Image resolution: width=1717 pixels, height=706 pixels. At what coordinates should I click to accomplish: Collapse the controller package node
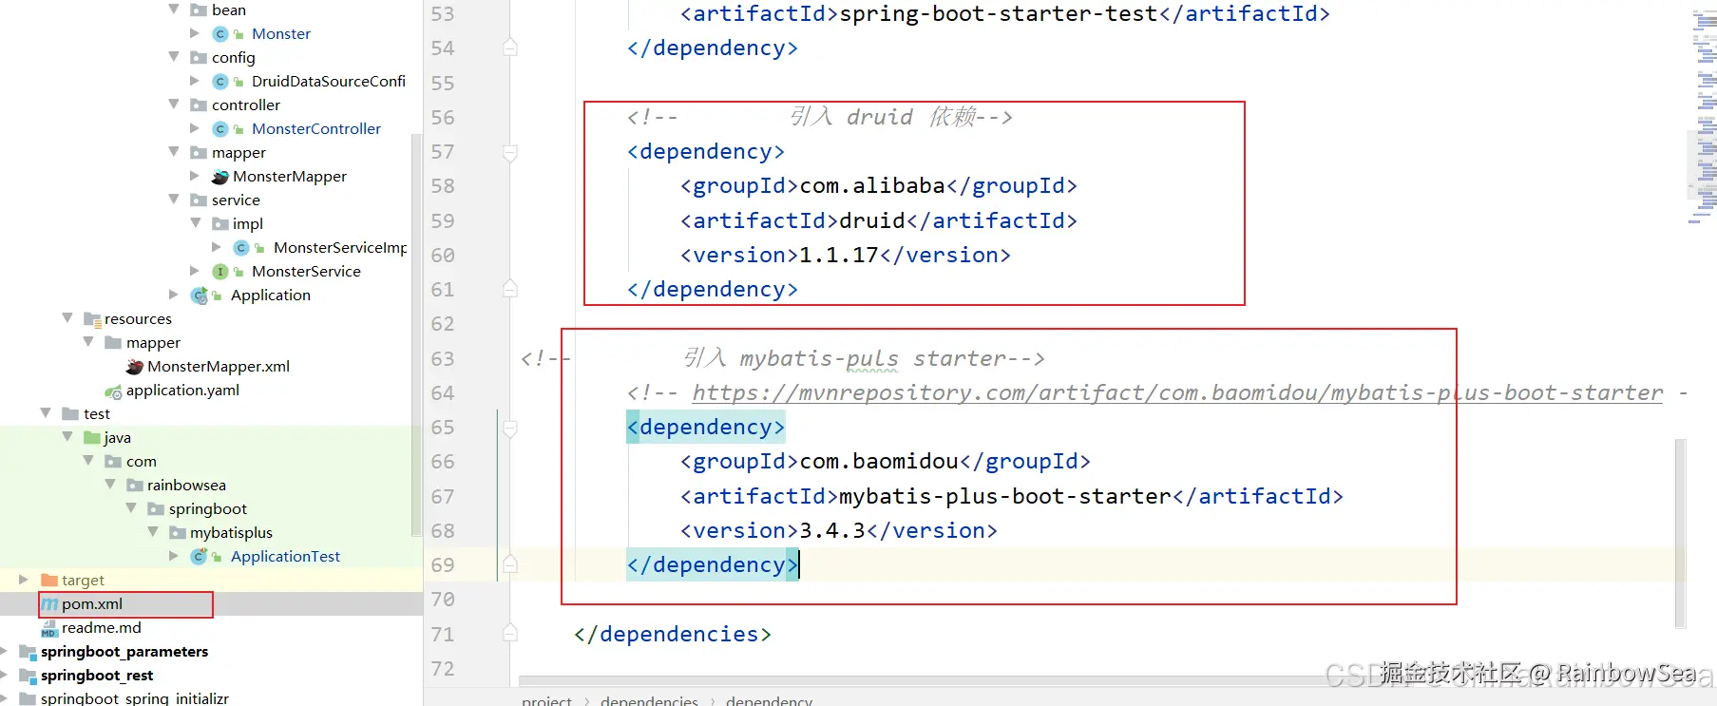(x=174, y=105)
